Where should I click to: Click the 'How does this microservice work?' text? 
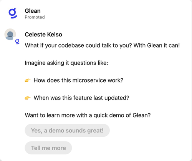(x=78, y=80)
